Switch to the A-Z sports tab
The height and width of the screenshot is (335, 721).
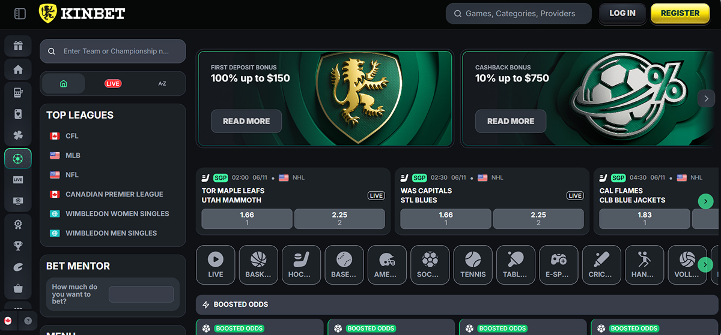162,84
